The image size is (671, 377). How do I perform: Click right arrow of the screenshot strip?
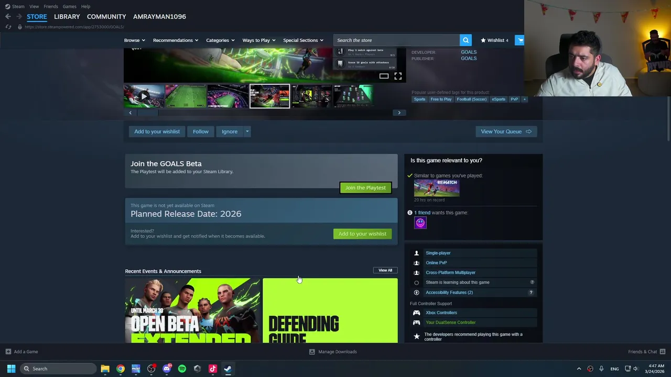point(399,113)
